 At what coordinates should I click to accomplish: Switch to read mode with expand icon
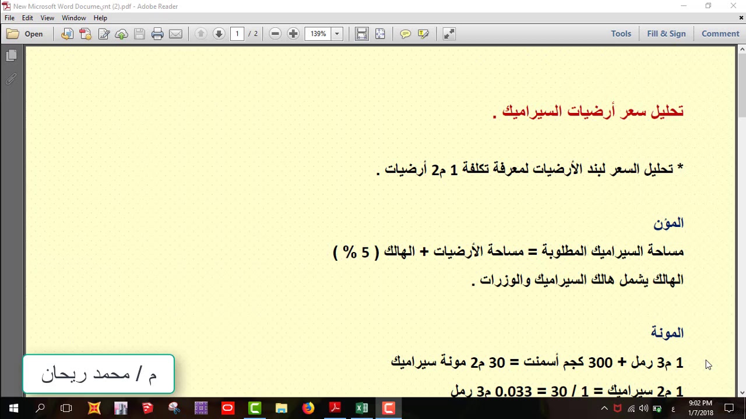[449, 34]
